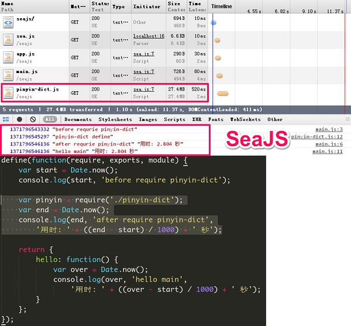Image resolution: width=351 pixels, height=326 pixels.
Task: Filter by WebSockets
Action: (245, 119)
